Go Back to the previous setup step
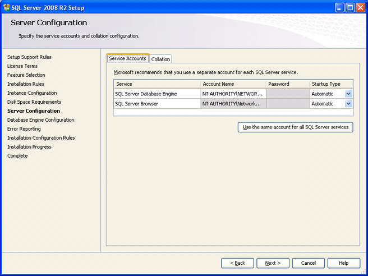The width and height of the screenshot is (368, 276). pyautogui.click(x=237, y=263)
